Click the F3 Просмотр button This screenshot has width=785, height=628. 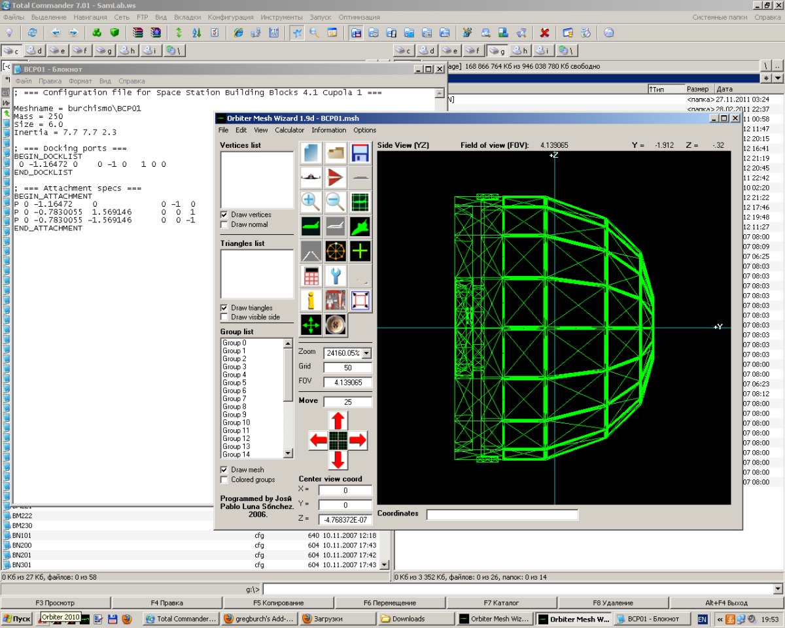(x=56, y=602)
